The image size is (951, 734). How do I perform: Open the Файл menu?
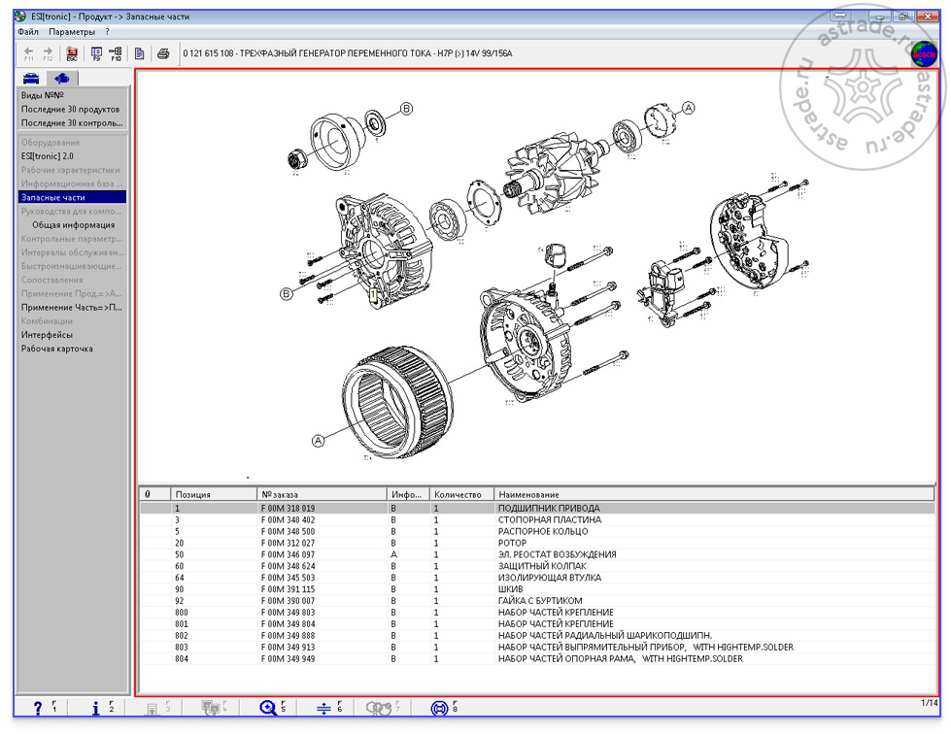27,32
